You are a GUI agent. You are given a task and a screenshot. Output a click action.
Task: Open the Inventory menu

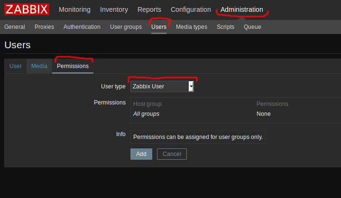(x=114, y=9)
